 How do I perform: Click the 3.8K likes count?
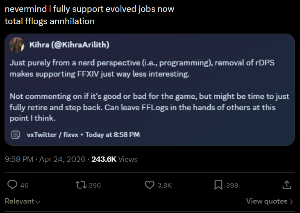click(x=164, y=186)
